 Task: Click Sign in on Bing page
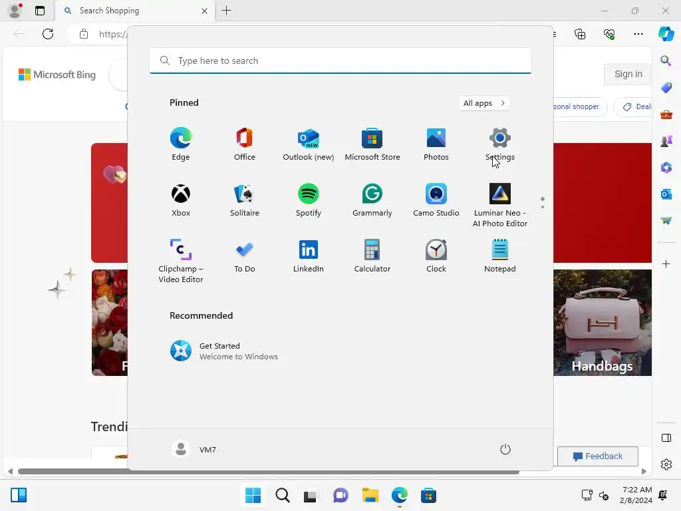coord(628,74)
